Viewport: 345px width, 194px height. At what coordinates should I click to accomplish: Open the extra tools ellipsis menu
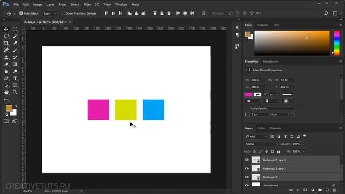[6, 99]
